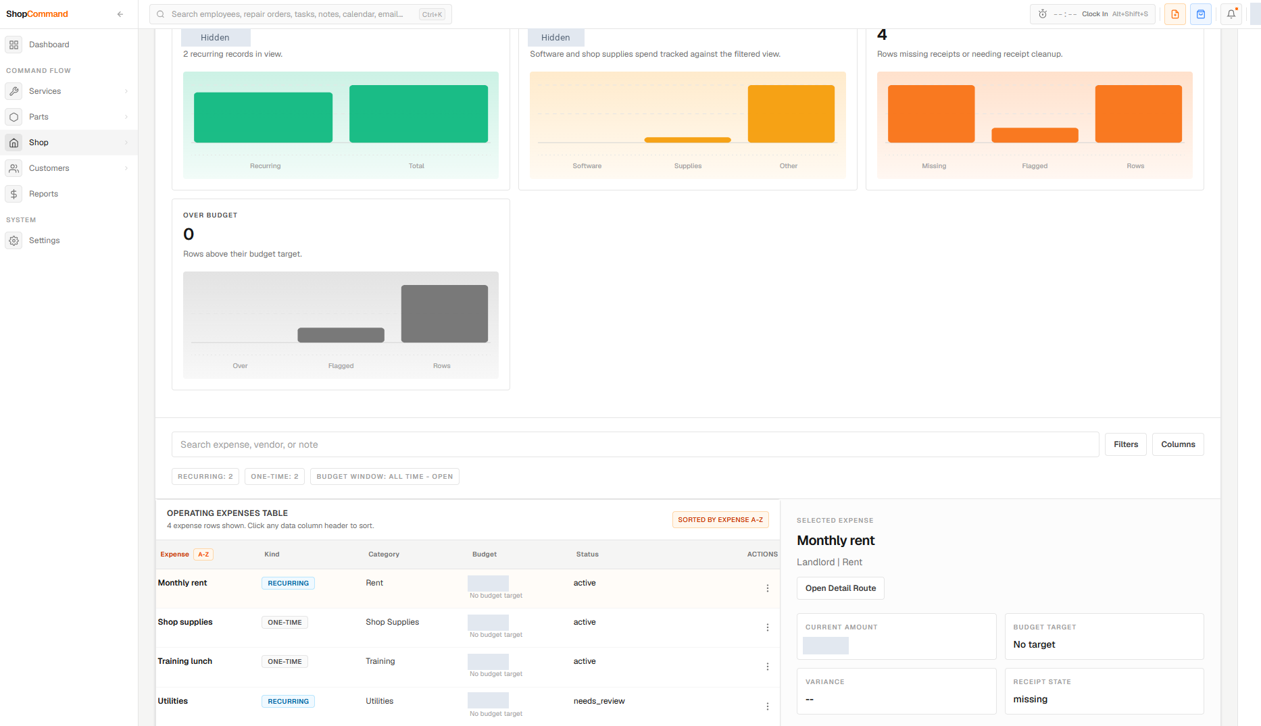Click the Reports dollar icon
This screenshot has height=726, width=1261.
coord(14,194)
